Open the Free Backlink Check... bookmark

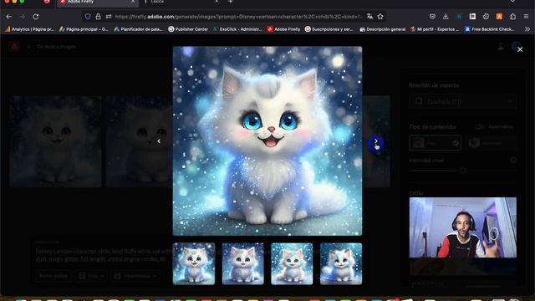490,29
